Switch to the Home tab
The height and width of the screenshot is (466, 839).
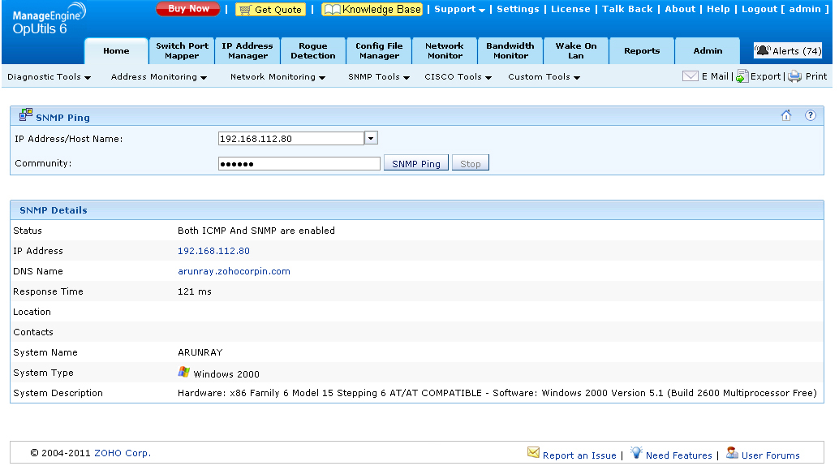click(x=116, y=51)
